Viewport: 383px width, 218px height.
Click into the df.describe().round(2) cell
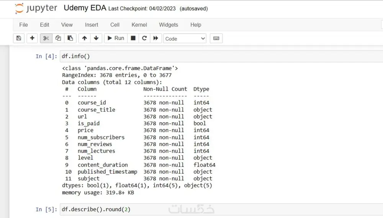(x=221, y=210)
